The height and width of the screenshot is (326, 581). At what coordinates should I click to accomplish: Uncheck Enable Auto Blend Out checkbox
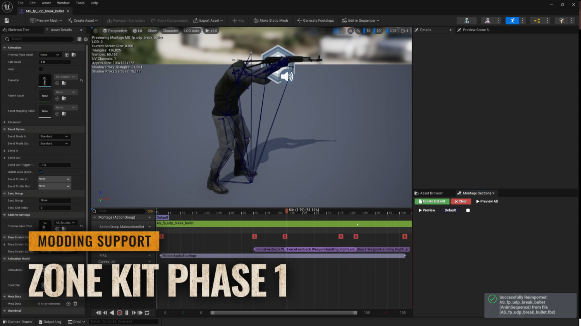point(41,172)
